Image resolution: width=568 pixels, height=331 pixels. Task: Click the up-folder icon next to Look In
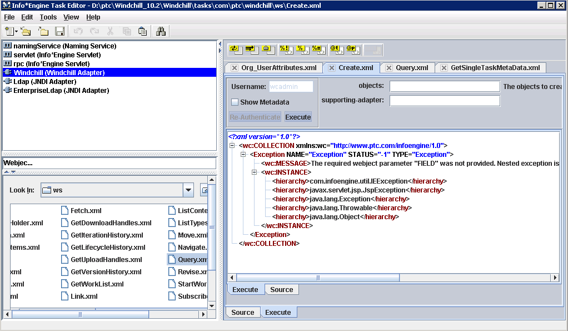click(x=204, y=190)
